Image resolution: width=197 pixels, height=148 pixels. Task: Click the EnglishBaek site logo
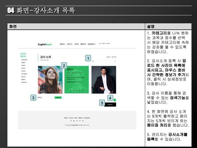[x=45, y=44]
